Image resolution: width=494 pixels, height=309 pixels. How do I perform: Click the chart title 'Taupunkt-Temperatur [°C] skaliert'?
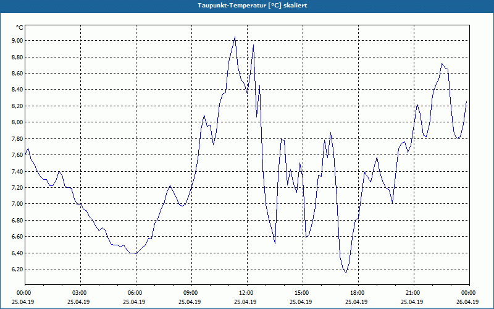pos(253,6)
